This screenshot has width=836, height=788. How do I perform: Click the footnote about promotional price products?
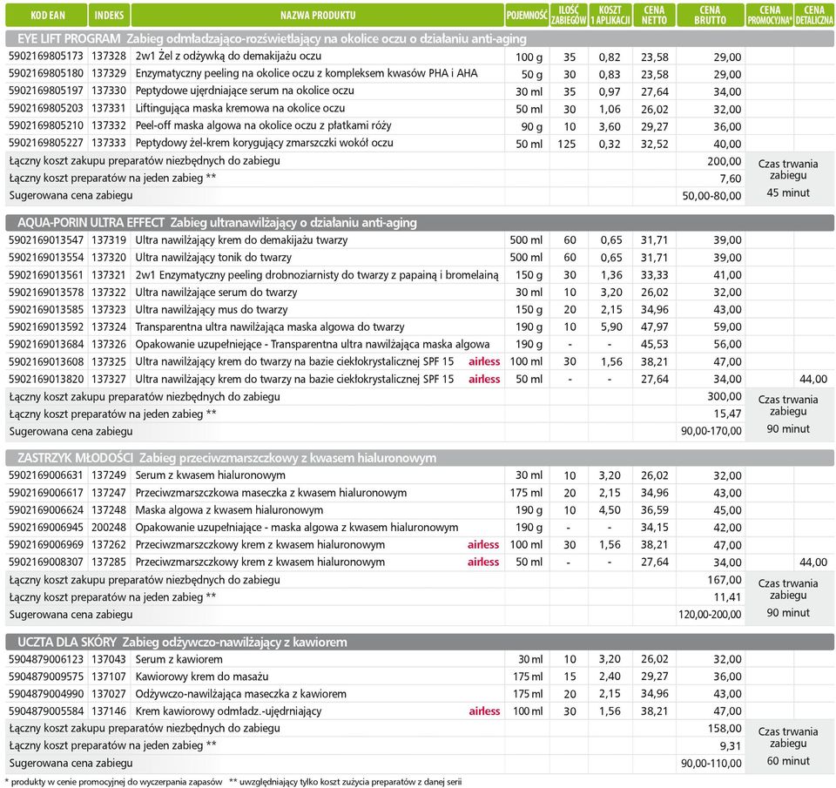click(114, 782)
